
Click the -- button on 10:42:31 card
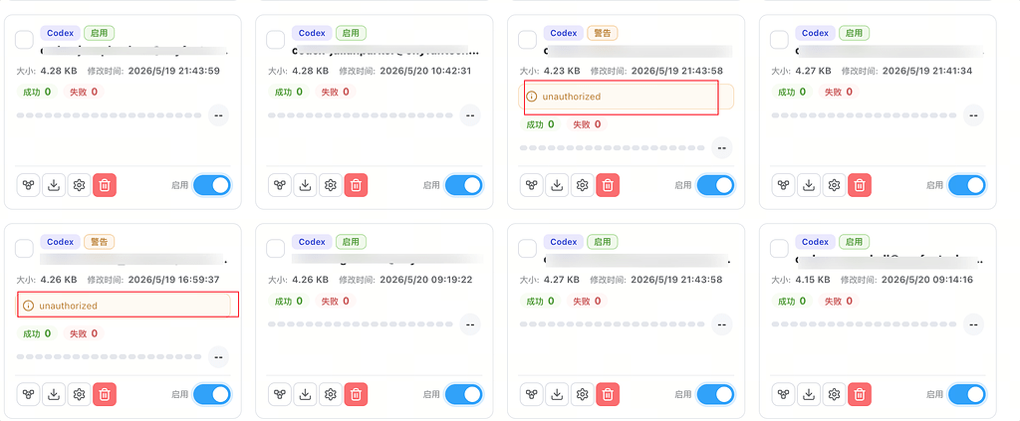(x=470, y=115)
